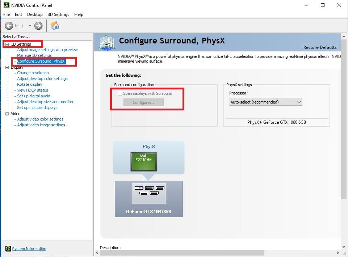Collapse the Video tree node
This screenshot has height=257, width=348.
coord(7,114)
